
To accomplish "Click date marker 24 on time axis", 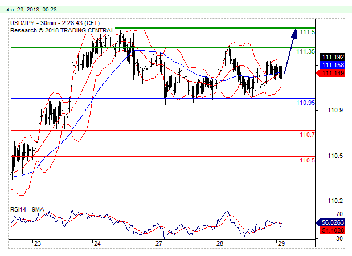I will tap(97, 243).
